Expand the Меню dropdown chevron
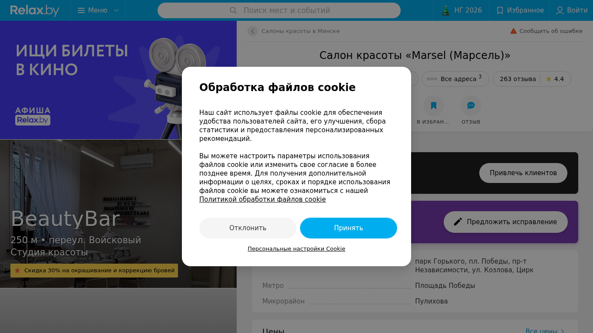 116,10
